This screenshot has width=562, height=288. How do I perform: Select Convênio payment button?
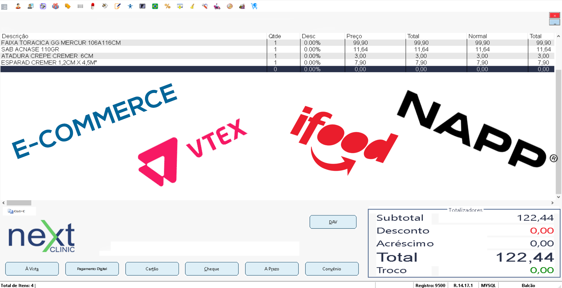(x=332, y=269)
